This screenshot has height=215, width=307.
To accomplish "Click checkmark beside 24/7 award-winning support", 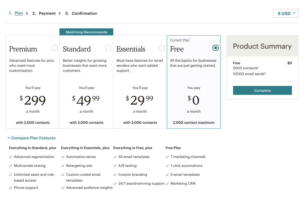I will [115, 184].
